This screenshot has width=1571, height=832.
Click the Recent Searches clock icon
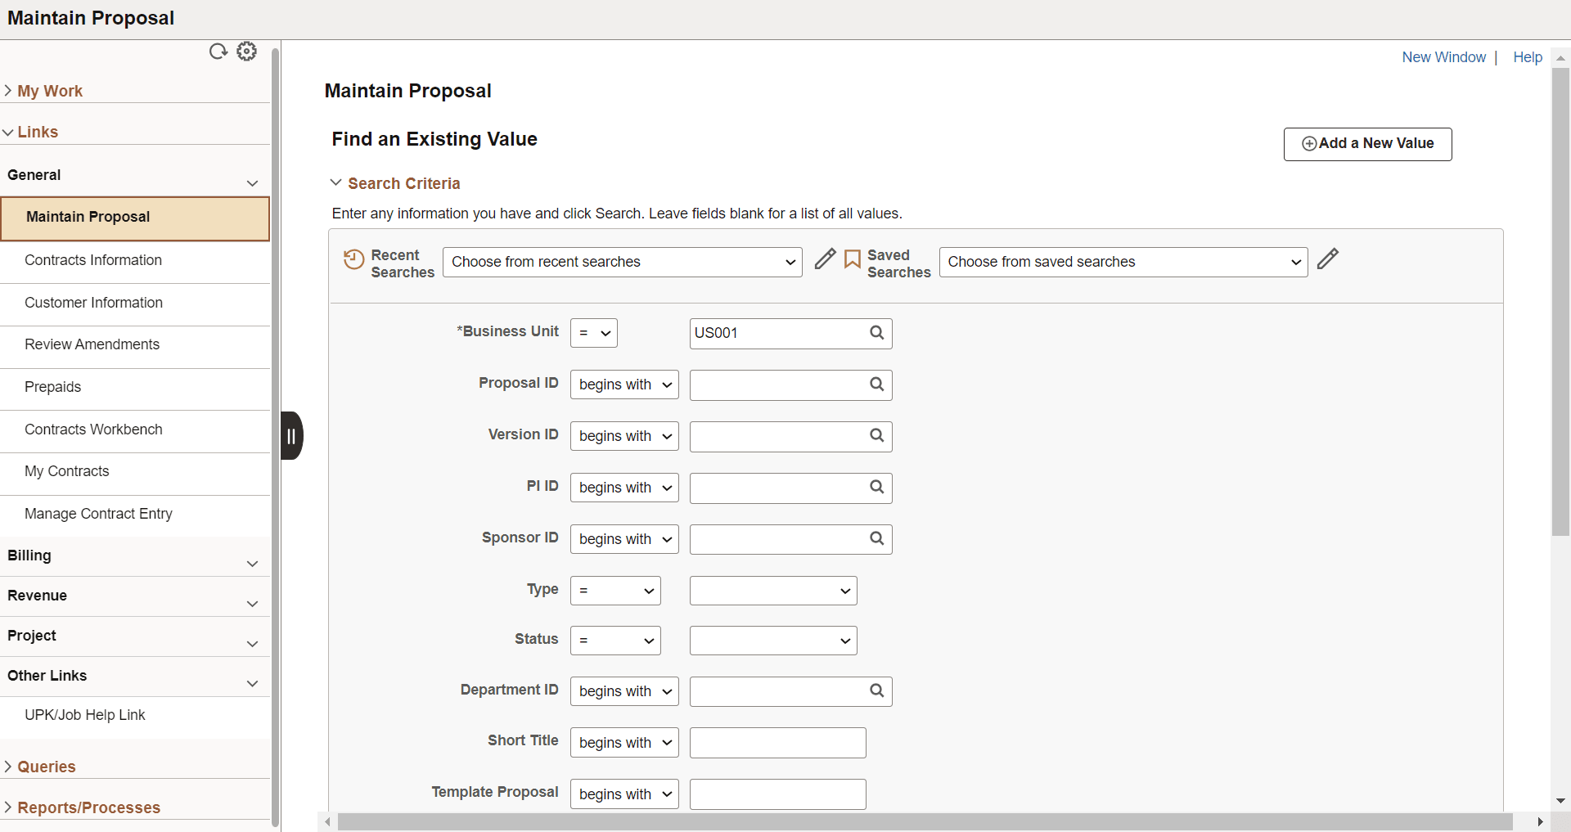click(x=353, y=259)
